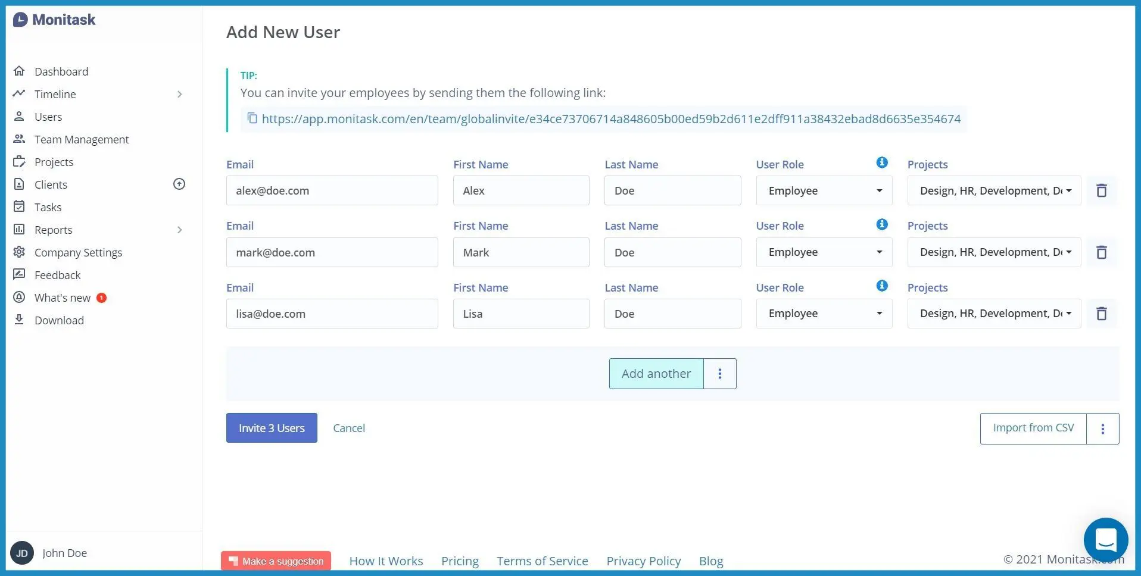Screen dimensions: 1141x576
Task: Open more options next to Add another
Action: tap(719, 374)
